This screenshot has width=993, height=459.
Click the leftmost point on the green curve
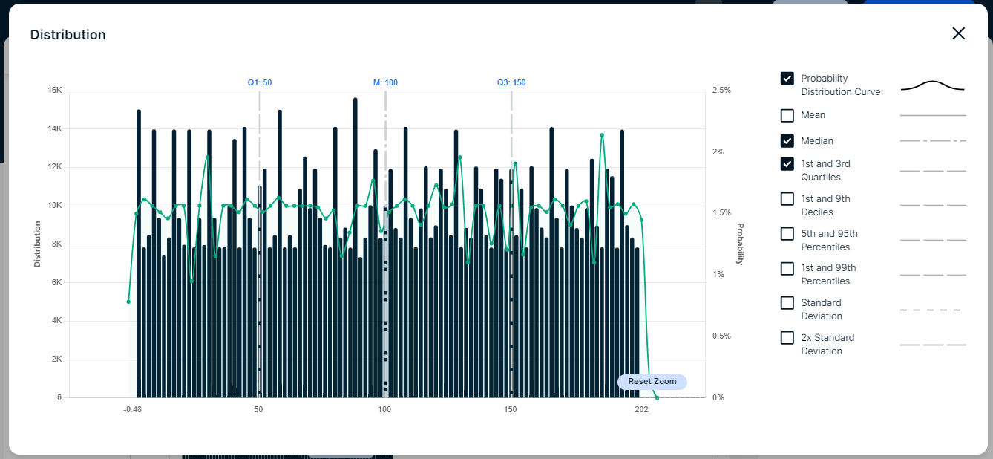pos(128,302)
